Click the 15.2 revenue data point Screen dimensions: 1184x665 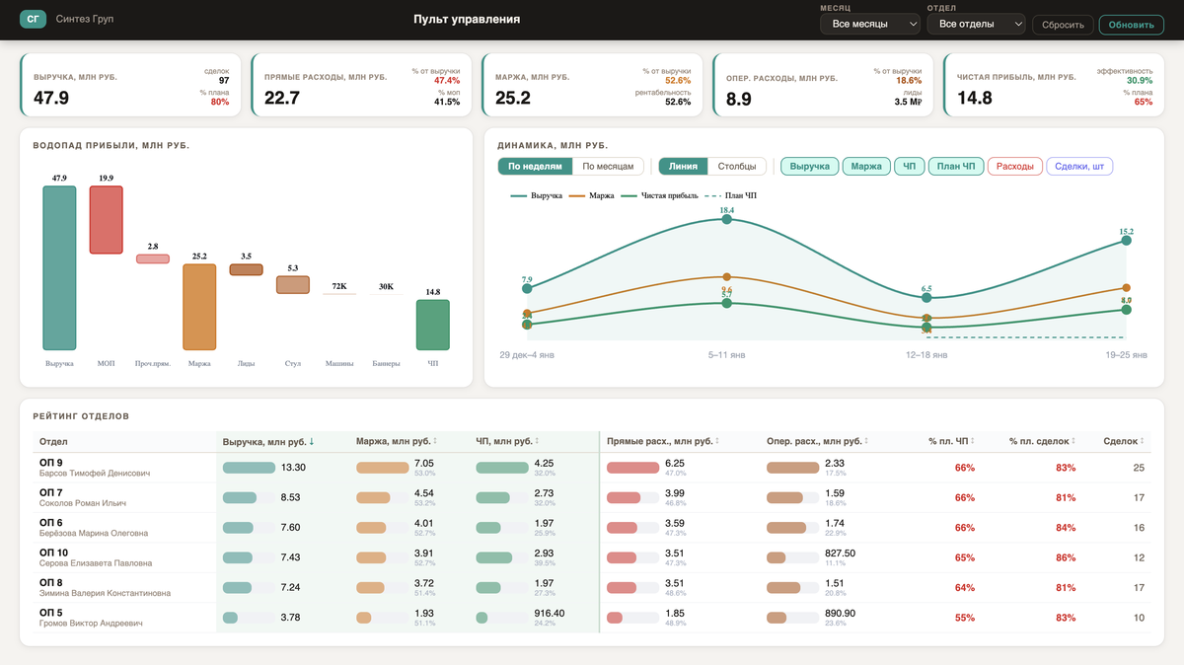(1127, 241)
